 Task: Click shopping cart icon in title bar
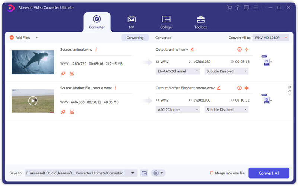pyautogui.click(x=229, y=7)
